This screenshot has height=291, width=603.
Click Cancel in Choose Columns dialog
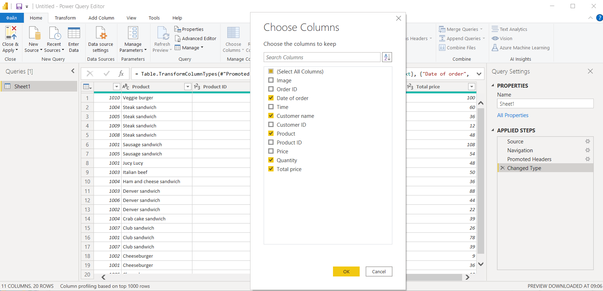tap(379, 271)
